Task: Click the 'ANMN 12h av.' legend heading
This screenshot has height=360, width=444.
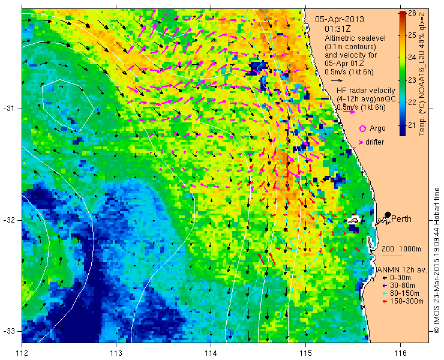Action: [403, 269]
